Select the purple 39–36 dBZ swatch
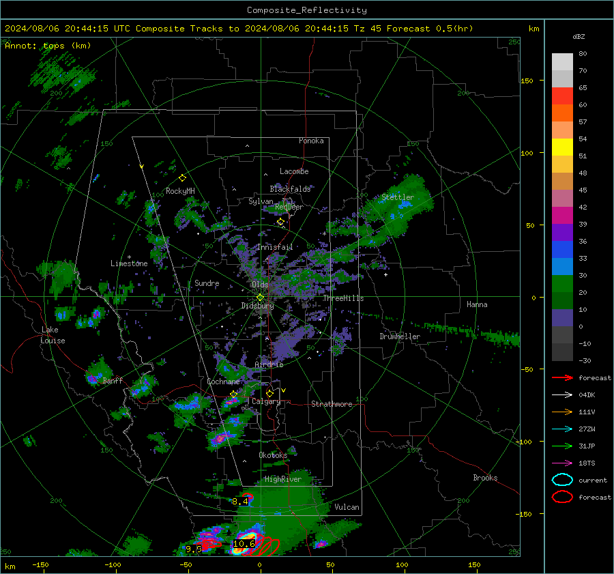This screenshot has width=614, height=574. coord(562,233)
